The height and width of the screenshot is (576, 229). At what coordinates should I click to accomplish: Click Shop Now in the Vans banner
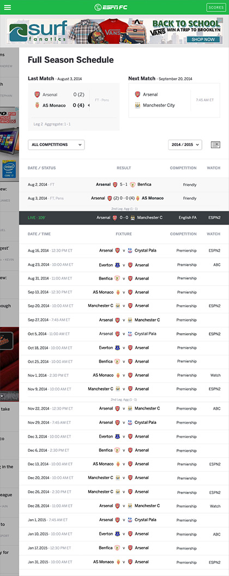click(x=203, y=39)
